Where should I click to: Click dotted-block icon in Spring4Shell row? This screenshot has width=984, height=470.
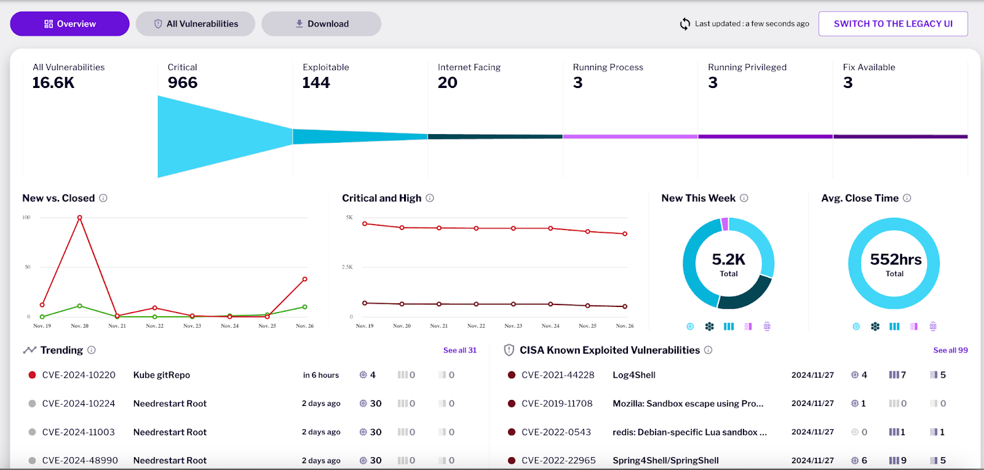pyautogui.click(x=934, y=460)
